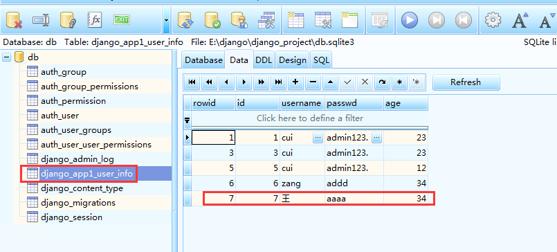The image size is (557, 252).
Task: Click the rename database icon
Action: tap(41, 20)
